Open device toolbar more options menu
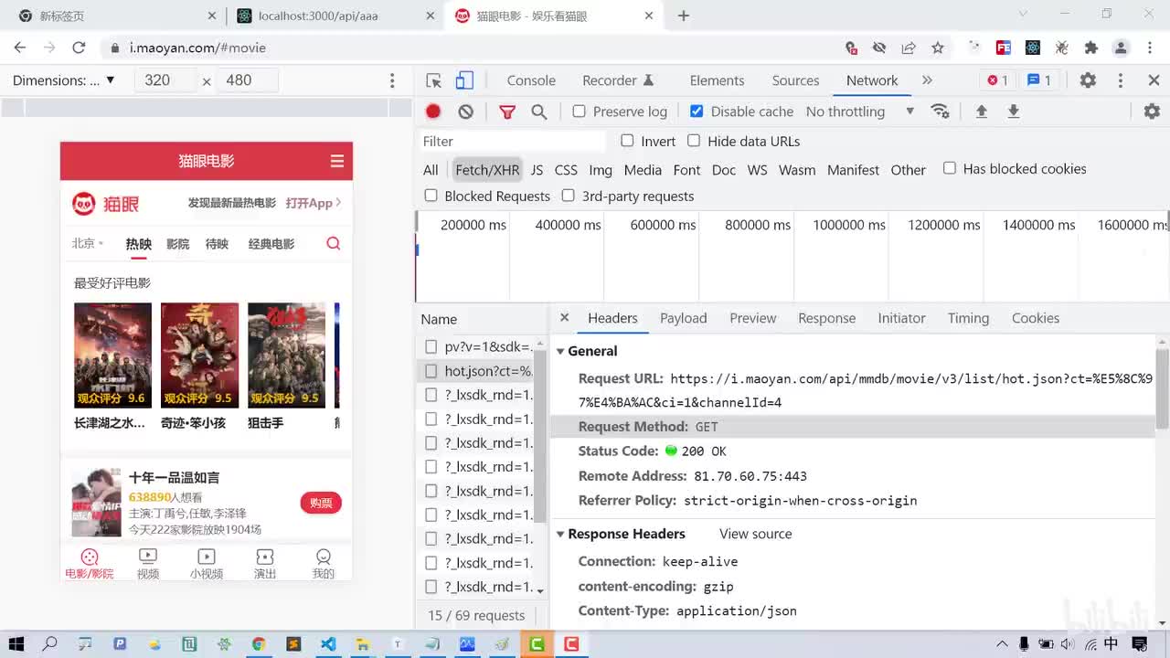Viewport: 1170px width, 658px height. point(392,80)
